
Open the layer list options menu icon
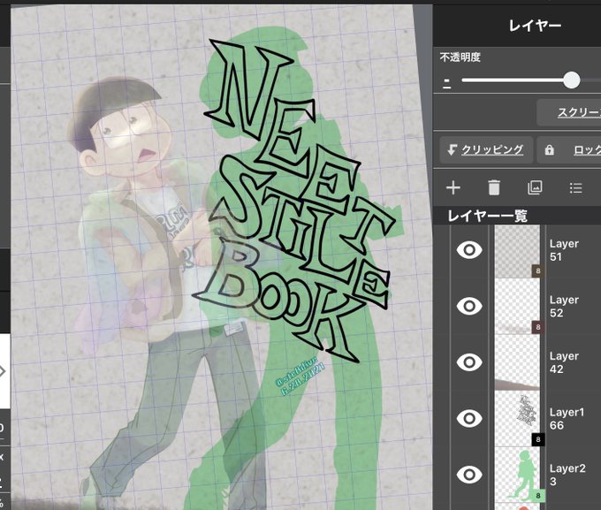(x=575, y=188)
